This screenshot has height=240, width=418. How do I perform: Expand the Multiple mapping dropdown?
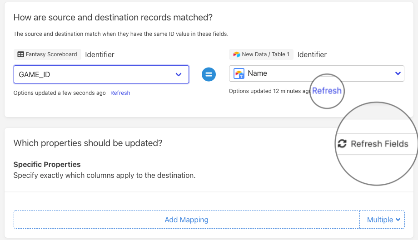click(384, 220)
